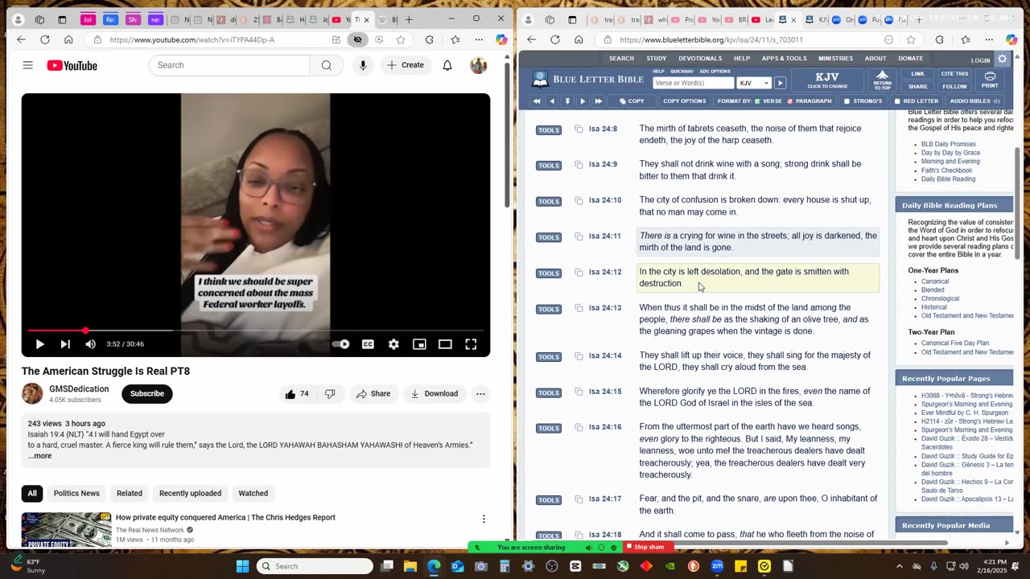The image size is (1030, 579).
Task: Open AUDIO BIBLES player
Action: point(974,101)
